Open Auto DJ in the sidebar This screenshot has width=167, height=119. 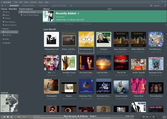click(x=8, y=35)
